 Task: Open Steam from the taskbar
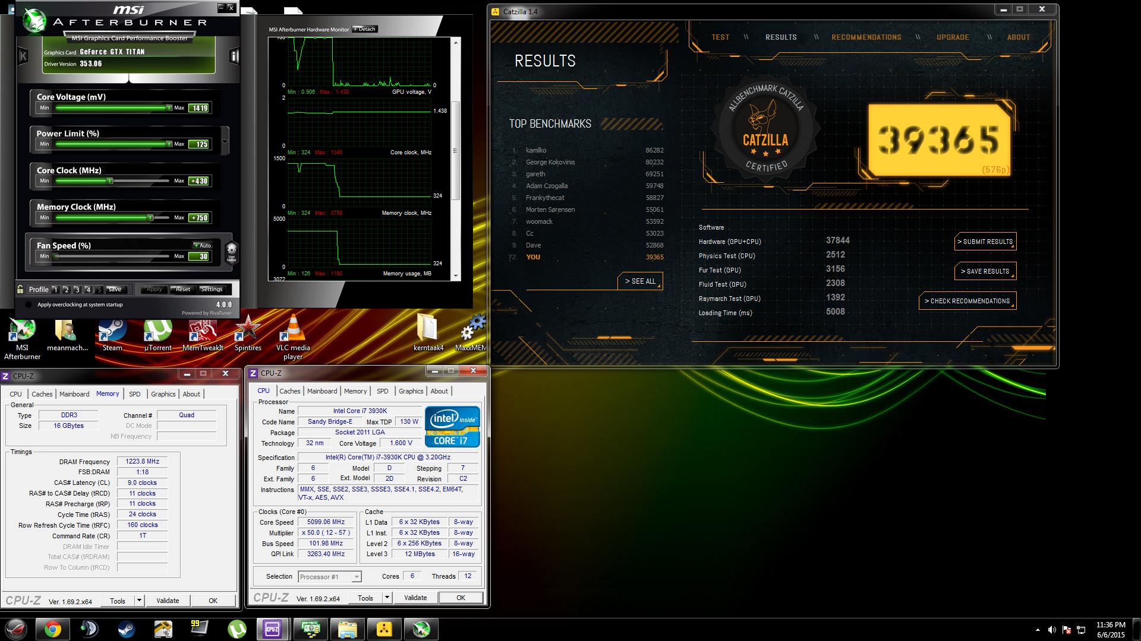coord(126,629)
